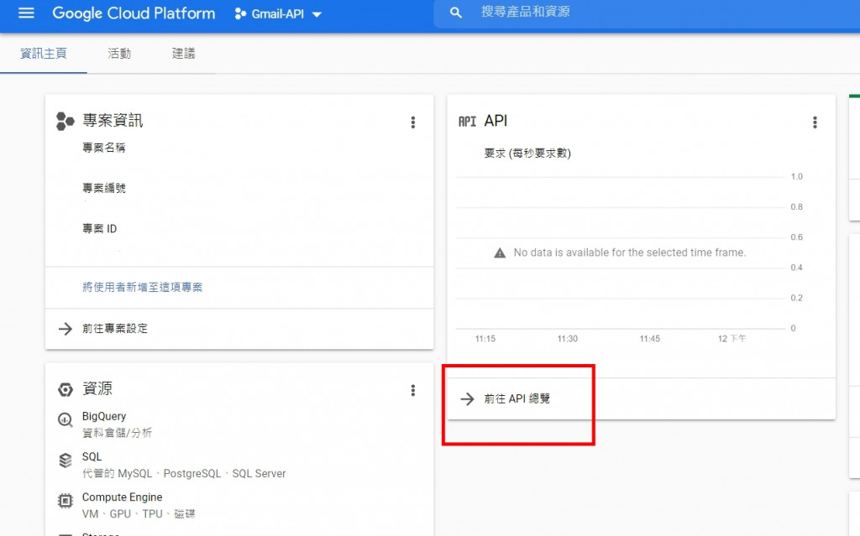860x536 pixels.
Task: Click the BigQuery magnifier icon
Action: (x=66, y=419)
